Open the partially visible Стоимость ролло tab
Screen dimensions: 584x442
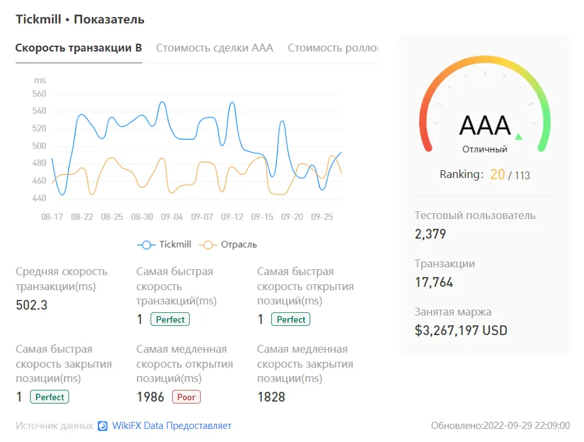point(332,48)
